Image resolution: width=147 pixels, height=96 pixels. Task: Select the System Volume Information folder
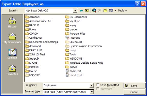[x=84, y=46]
